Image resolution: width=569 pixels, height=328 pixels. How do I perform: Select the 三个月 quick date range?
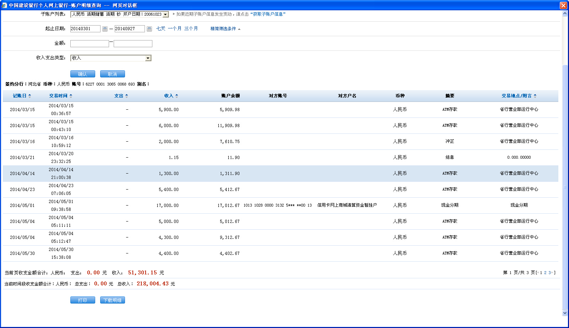(191, 29)
